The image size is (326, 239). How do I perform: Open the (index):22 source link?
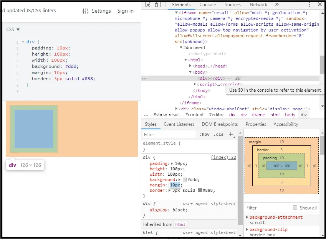pos(223,157)
